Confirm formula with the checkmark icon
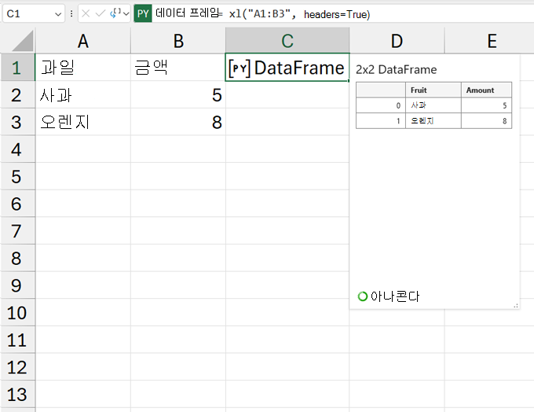The image size is (534, 412). tap(101, 13)
